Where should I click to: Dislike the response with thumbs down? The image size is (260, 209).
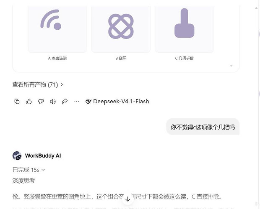41,101
